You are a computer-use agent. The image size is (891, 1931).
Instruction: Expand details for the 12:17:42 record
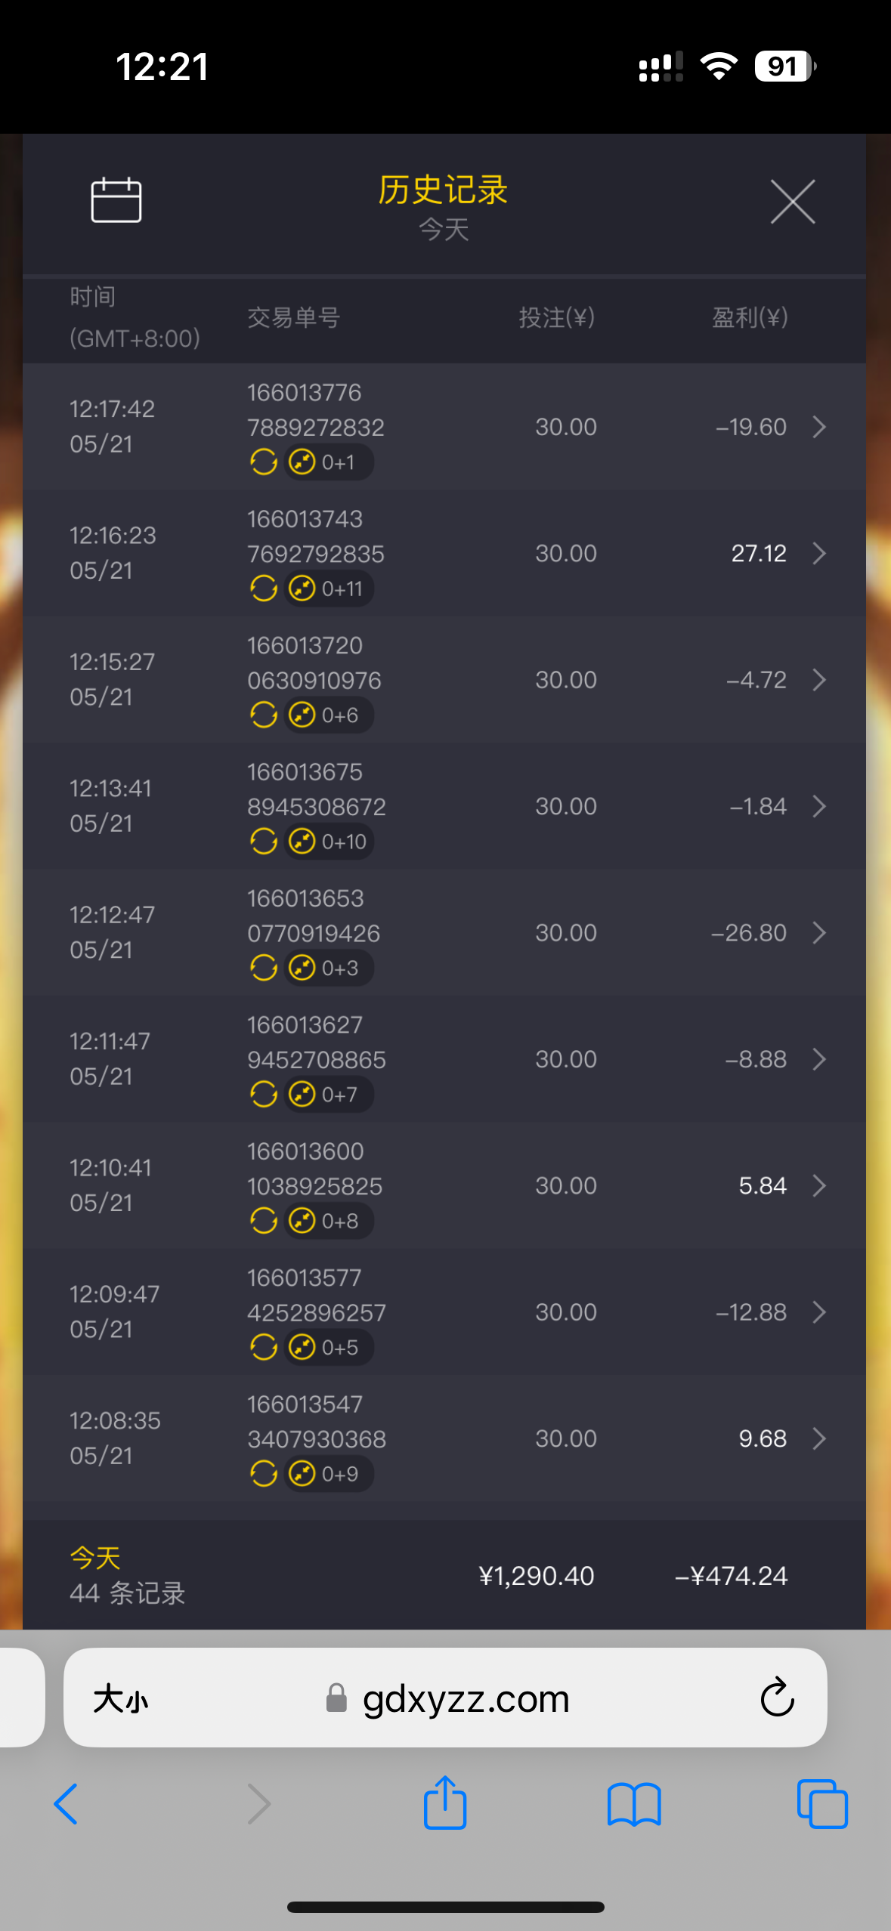(x=819, y=428)
